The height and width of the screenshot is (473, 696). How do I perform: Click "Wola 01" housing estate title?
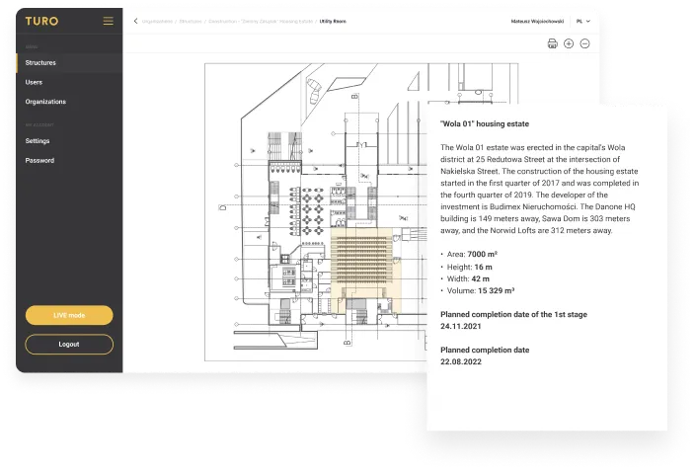(485, 123)
